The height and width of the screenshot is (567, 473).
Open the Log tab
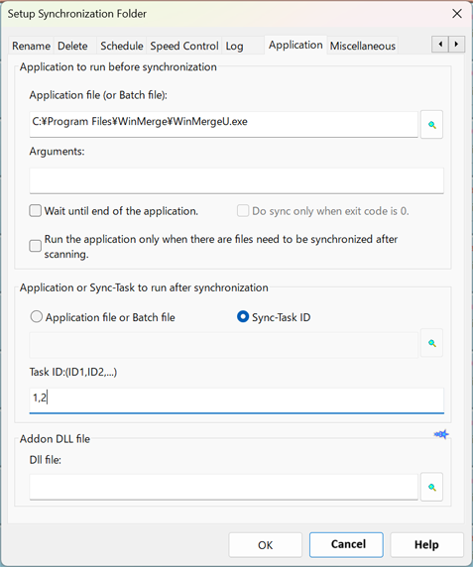pyautogui.click(x=234, y=46)
